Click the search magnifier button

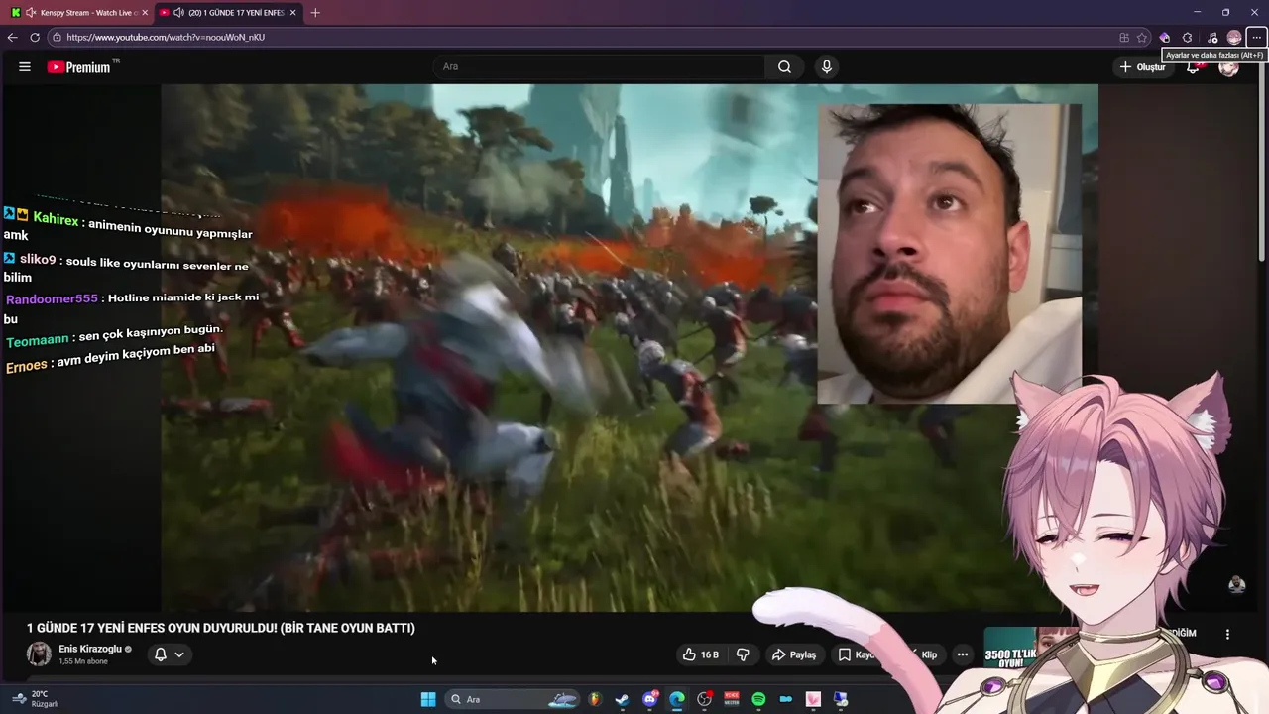784,67
